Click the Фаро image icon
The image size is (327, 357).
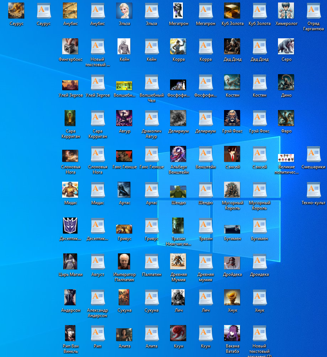coord(286,118)
